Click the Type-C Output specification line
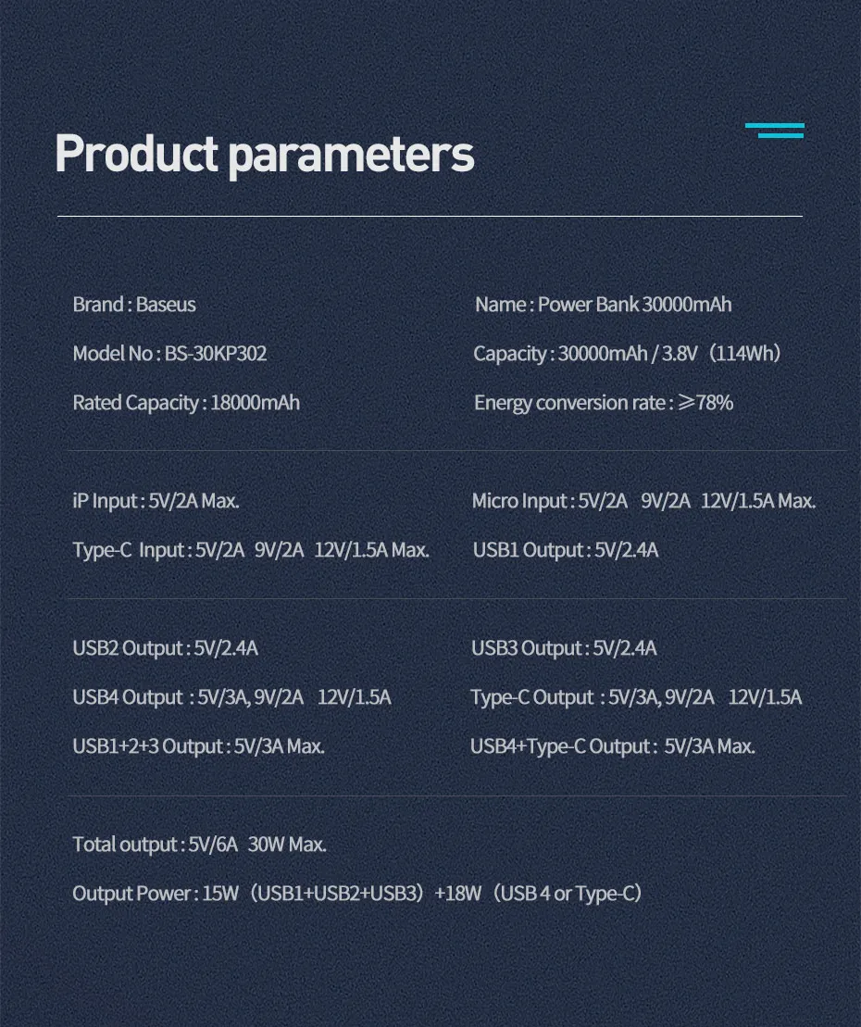Screen dimensions: 861x1027 636,697
